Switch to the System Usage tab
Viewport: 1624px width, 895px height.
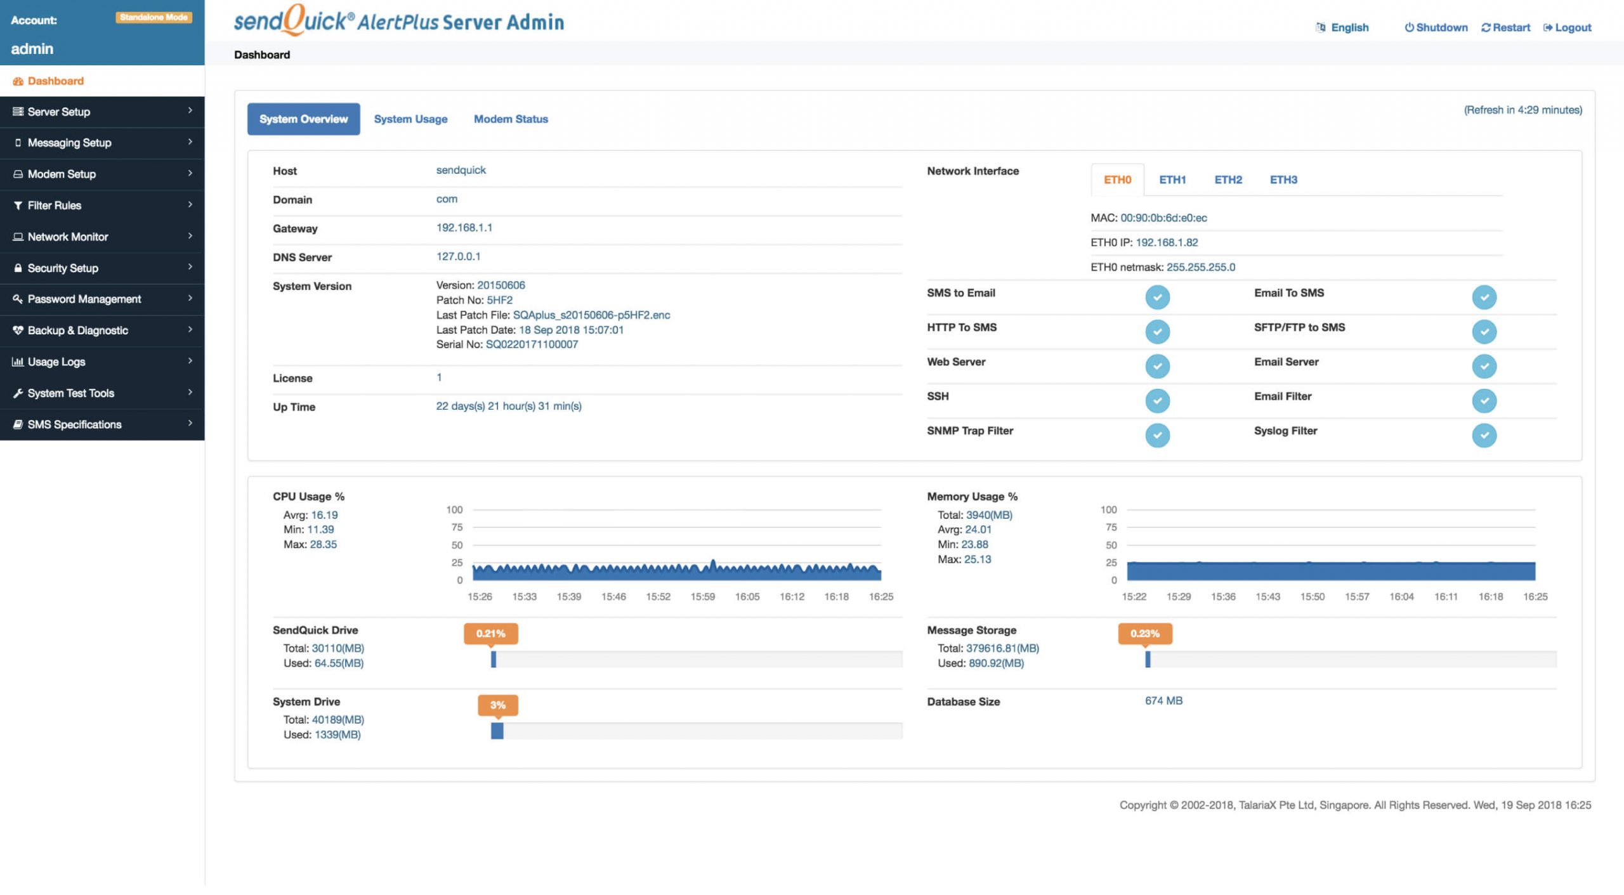(410, 118)
